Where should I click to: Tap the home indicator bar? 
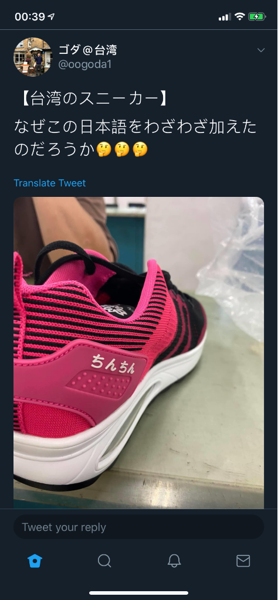pyautogui.click(x=138, y=593)
